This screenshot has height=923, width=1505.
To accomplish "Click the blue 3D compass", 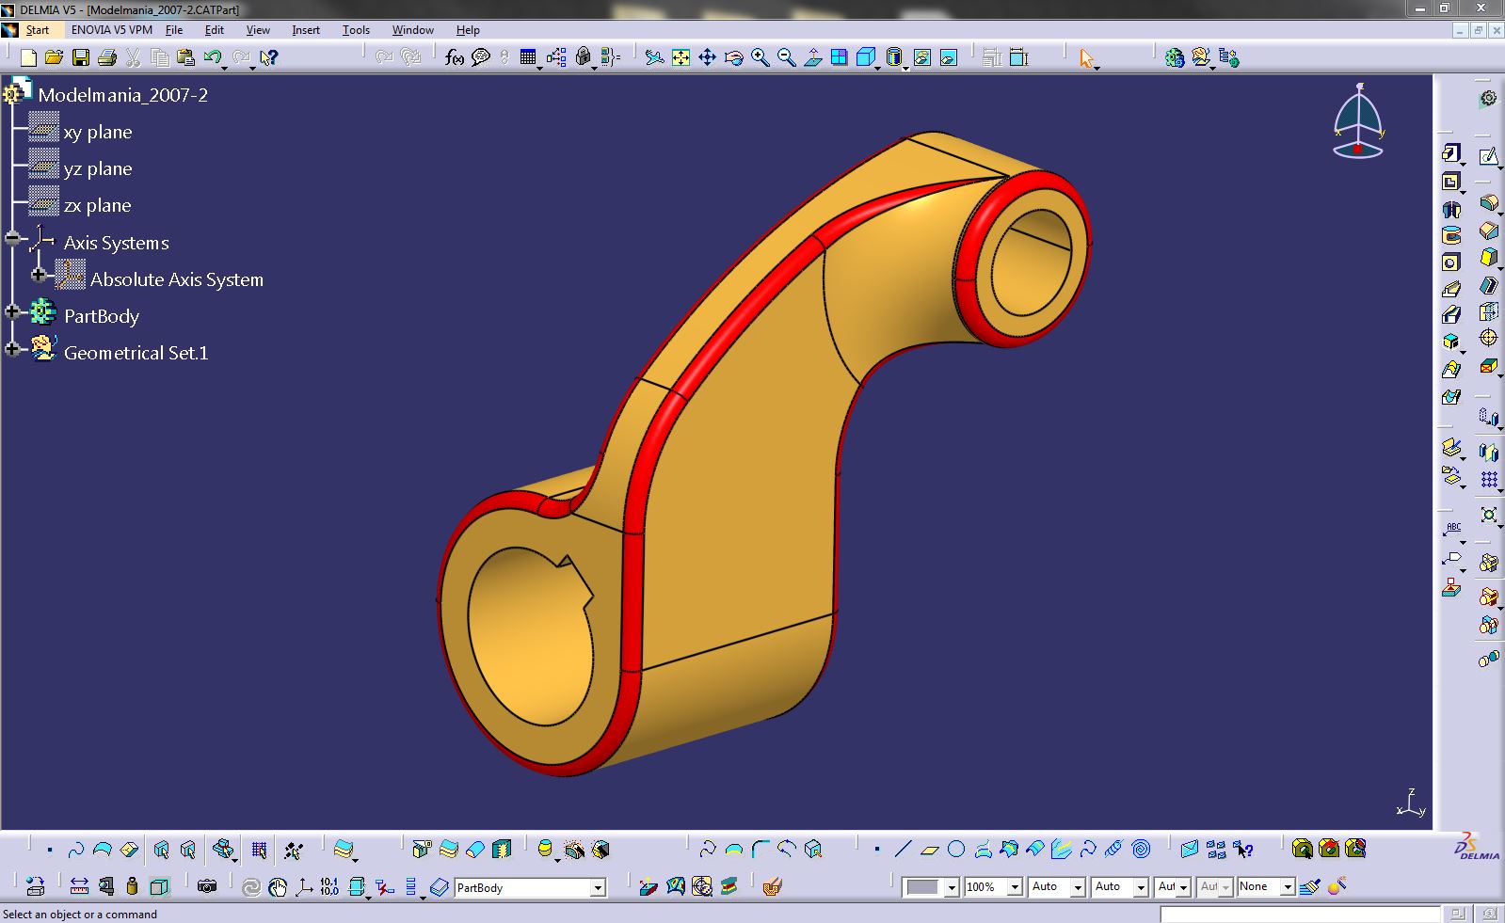I will click(1358, 121).
